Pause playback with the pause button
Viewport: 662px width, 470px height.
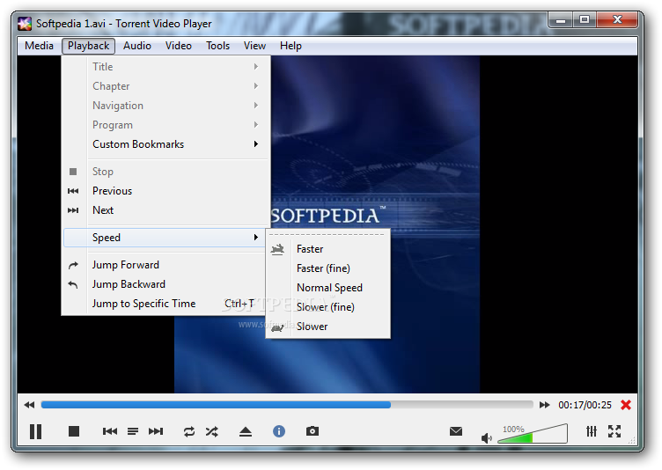click(x=35, y=431)
